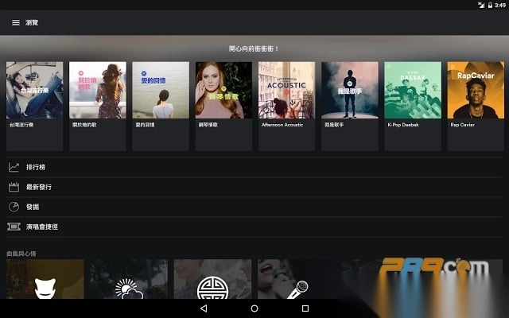Open the RapCaviar playlist cover
509x318 pixels.
(475, 91)
